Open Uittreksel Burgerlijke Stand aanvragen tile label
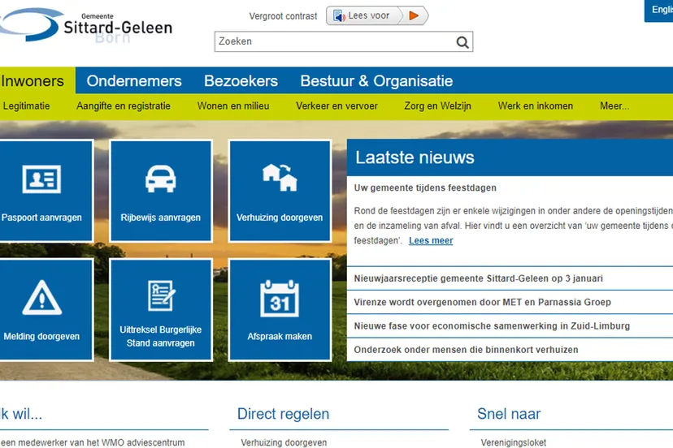Viewport: 673px width, 448px height. pos(160,336)
